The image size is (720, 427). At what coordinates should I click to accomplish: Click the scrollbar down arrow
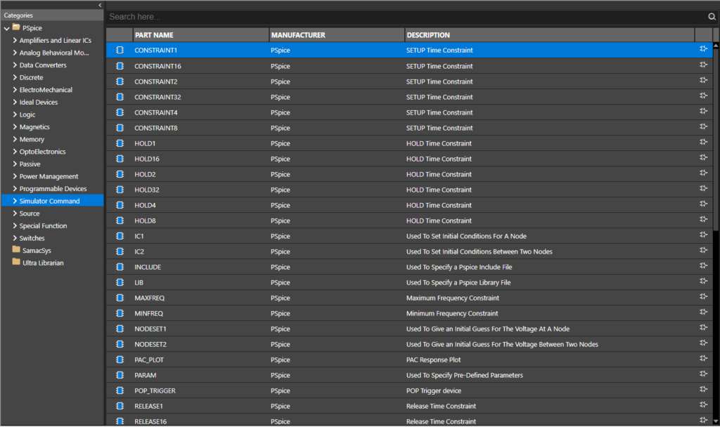tap(715, 421)
